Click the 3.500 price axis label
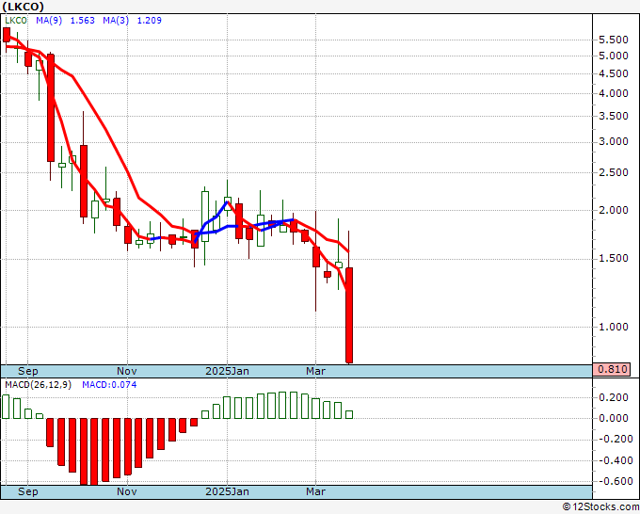The height and width of the screenshot is (514, 640). pos(613,116)
